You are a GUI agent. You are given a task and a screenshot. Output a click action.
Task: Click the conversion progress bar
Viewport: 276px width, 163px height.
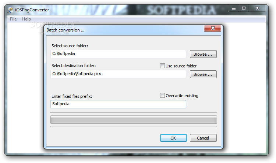(x=134, y=120)
